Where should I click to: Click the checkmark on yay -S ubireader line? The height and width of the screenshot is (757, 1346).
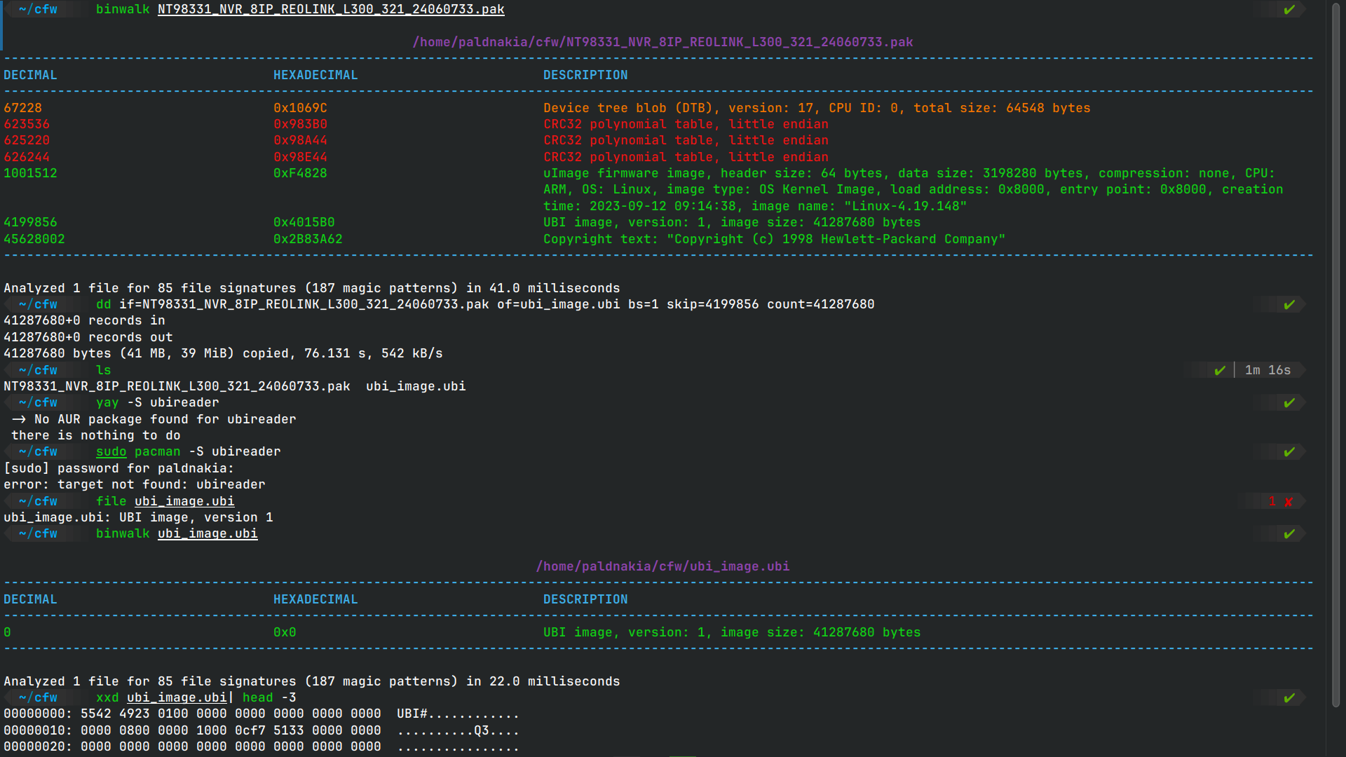pyautogui.click(x=1289, y=403)
